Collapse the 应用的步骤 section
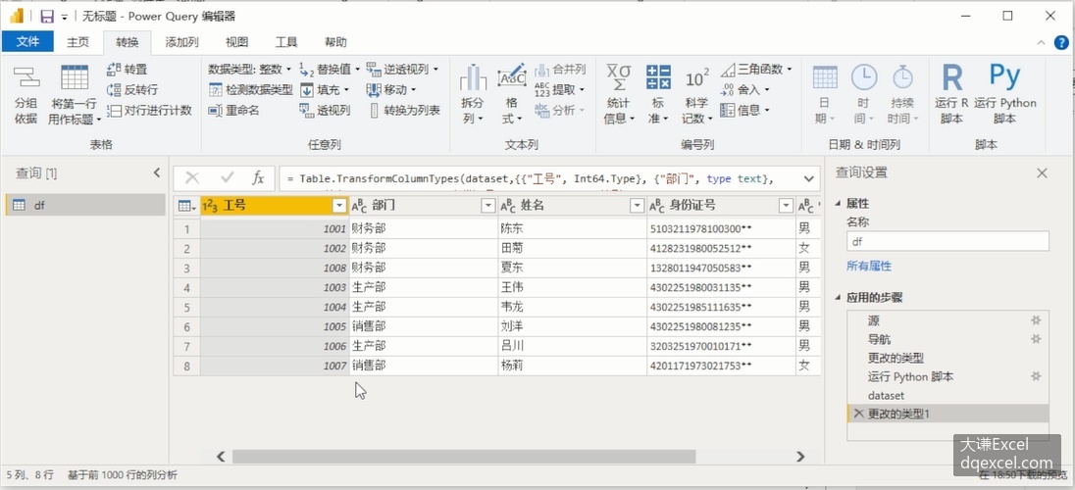Screen dimensions: 1075x490 [x=839, y=298]
